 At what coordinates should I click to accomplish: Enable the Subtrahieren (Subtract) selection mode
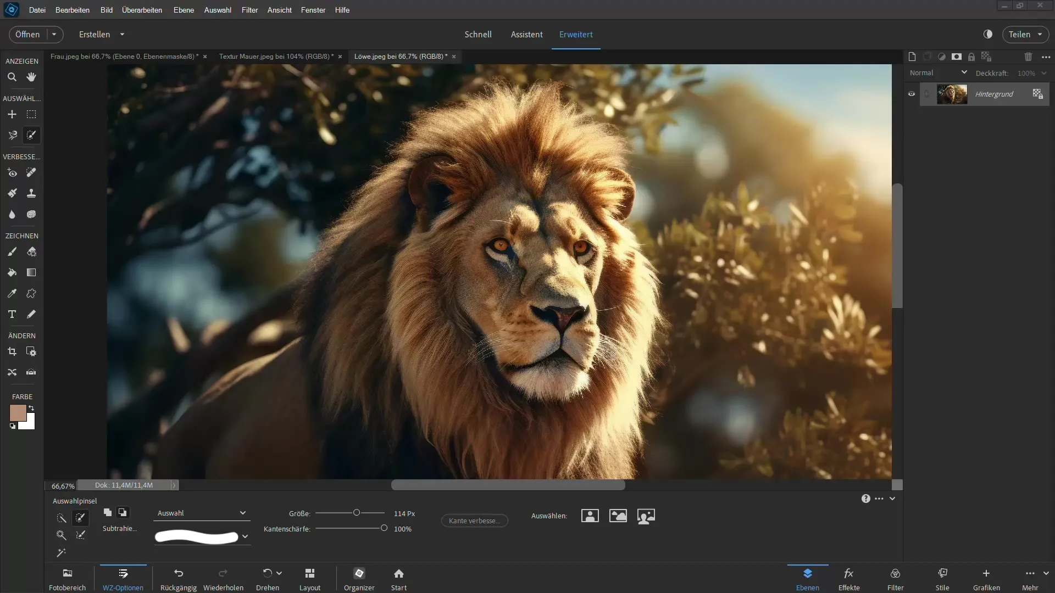pos(122,513)
